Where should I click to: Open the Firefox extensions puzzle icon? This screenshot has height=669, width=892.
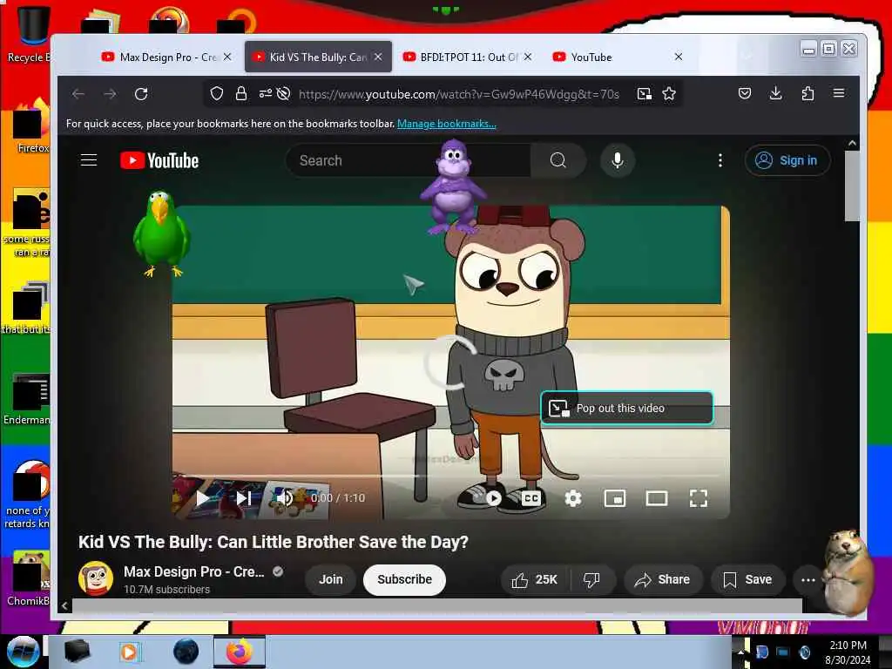pyautogui.click(x=808, y=93)
